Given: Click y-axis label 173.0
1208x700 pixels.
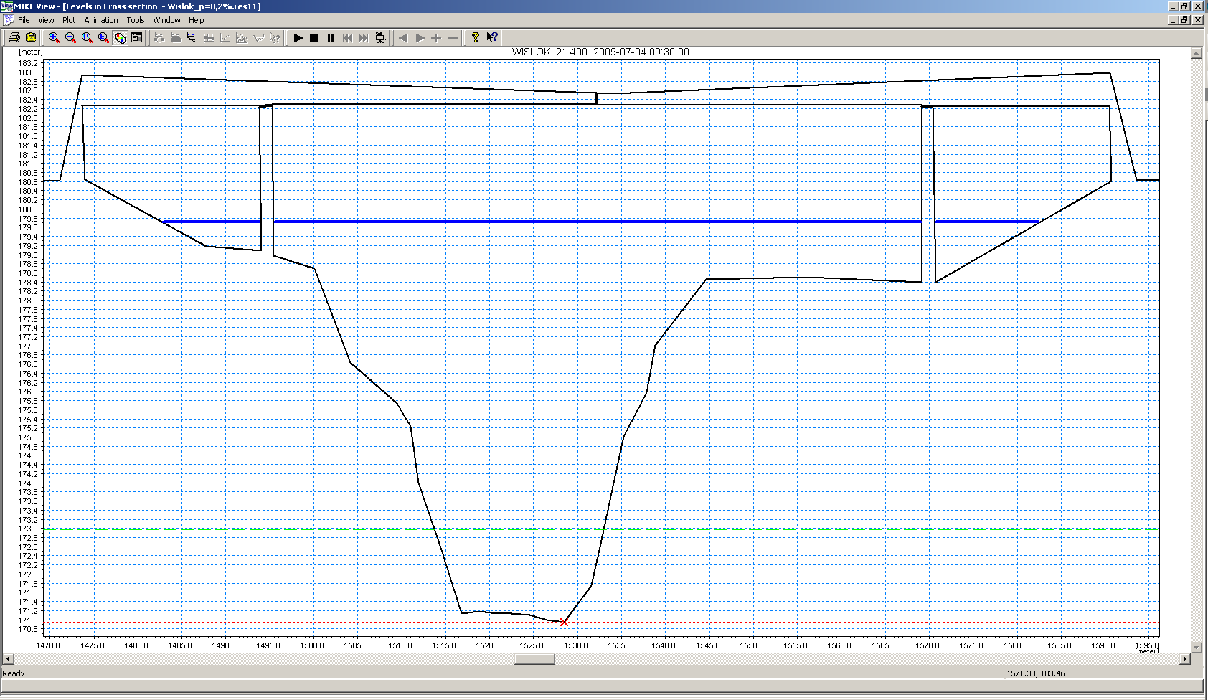Looking at the screenshot, I should (28, 529).
